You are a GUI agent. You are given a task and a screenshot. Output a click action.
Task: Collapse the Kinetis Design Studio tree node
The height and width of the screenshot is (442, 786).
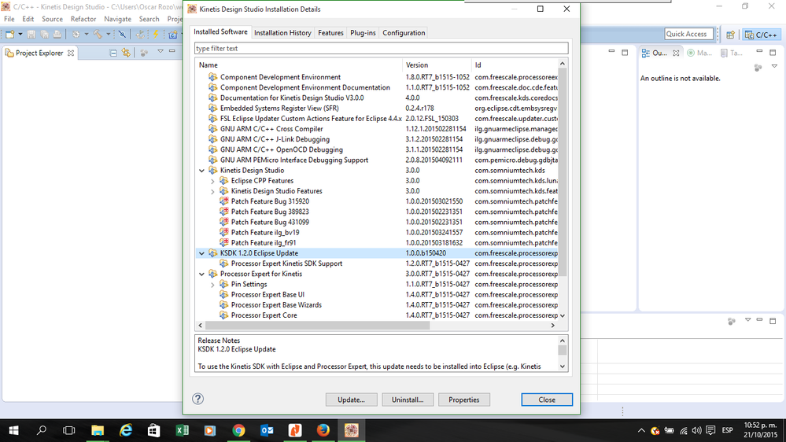point(201,171)
